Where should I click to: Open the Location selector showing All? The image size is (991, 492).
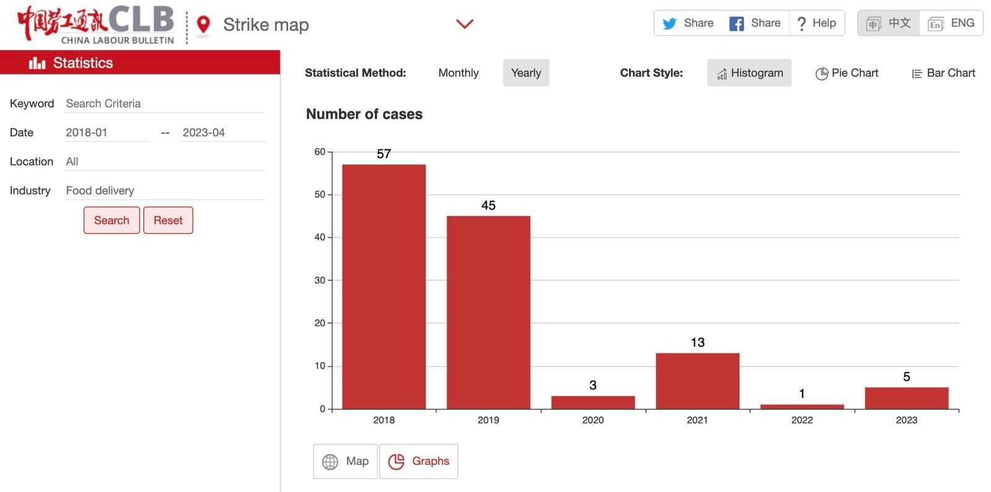click(x=165, y=162)
